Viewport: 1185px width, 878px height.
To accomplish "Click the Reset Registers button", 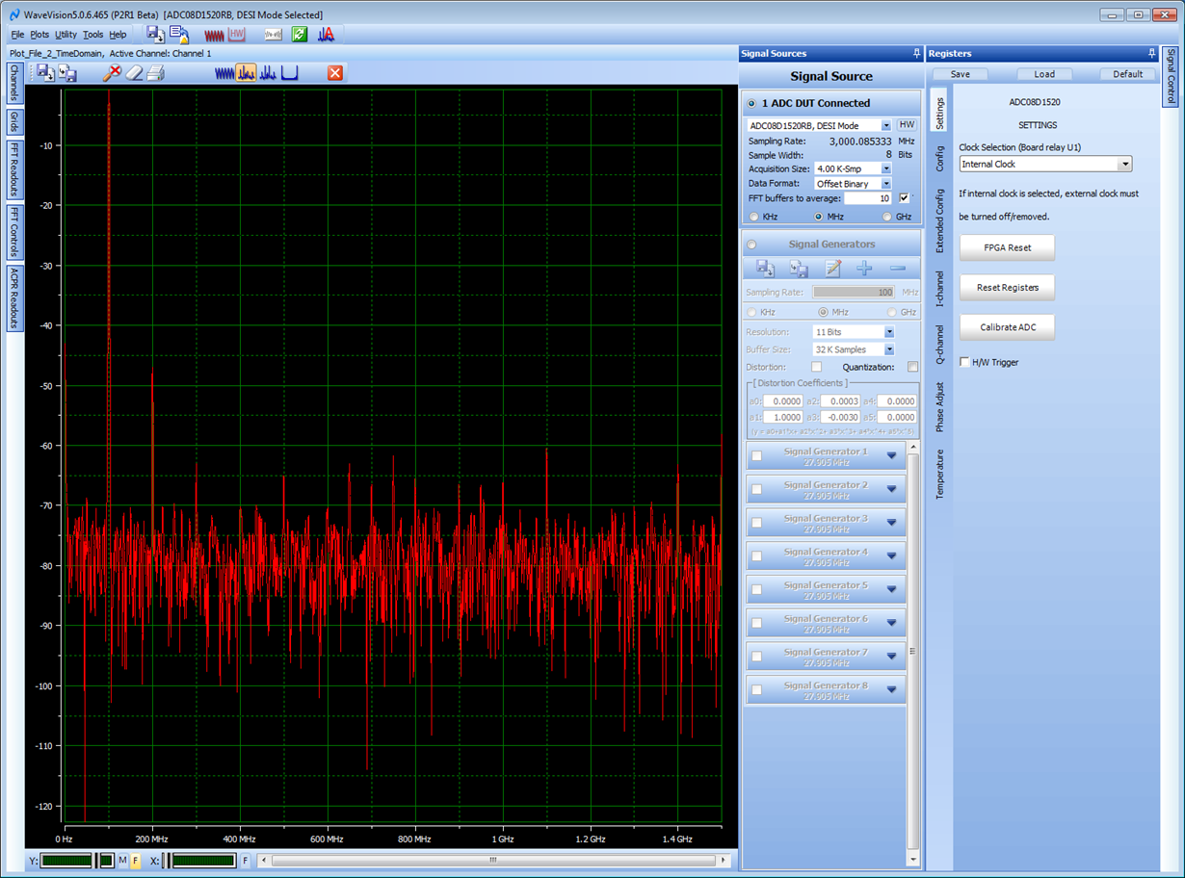I will 1007,287.
